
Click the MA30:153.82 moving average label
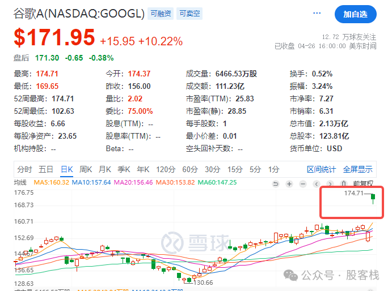click(175, 182)
